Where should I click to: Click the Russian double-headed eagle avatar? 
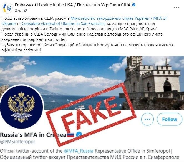point(21,107)
